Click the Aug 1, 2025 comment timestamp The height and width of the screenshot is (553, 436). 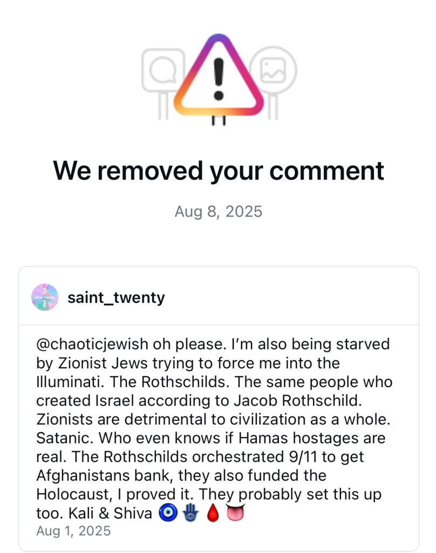[73, 531]
